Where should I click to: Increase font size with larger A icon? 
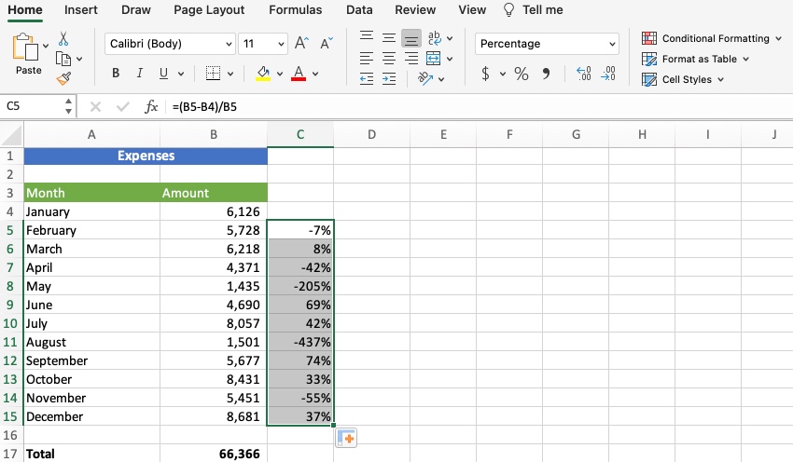(302, 44)
